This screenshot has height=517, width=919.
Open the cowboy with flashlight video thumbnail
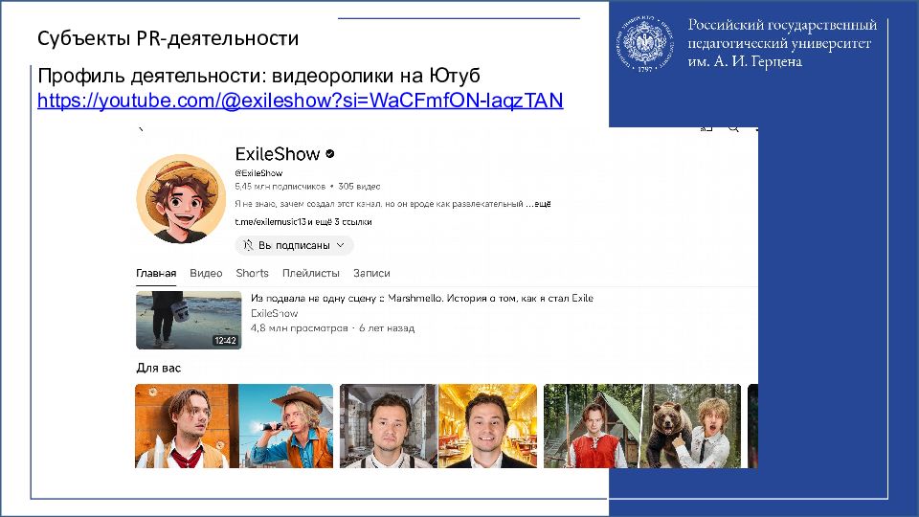[x=234, y=426]
